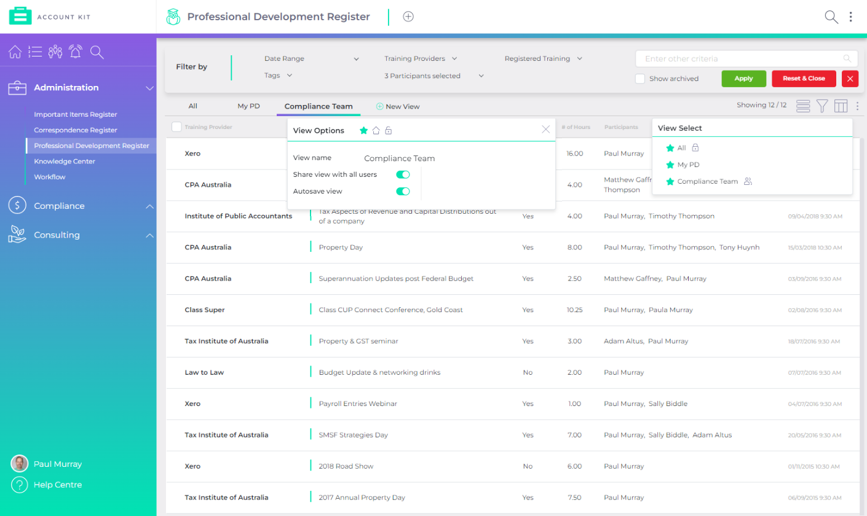
Task: Open the Registered Training dropdown
Action: pyautogui.click(x=543, y=59)
